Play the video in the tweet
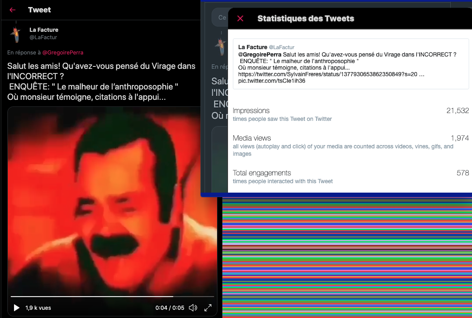The image size is (472, 318). tap(17, 308)
